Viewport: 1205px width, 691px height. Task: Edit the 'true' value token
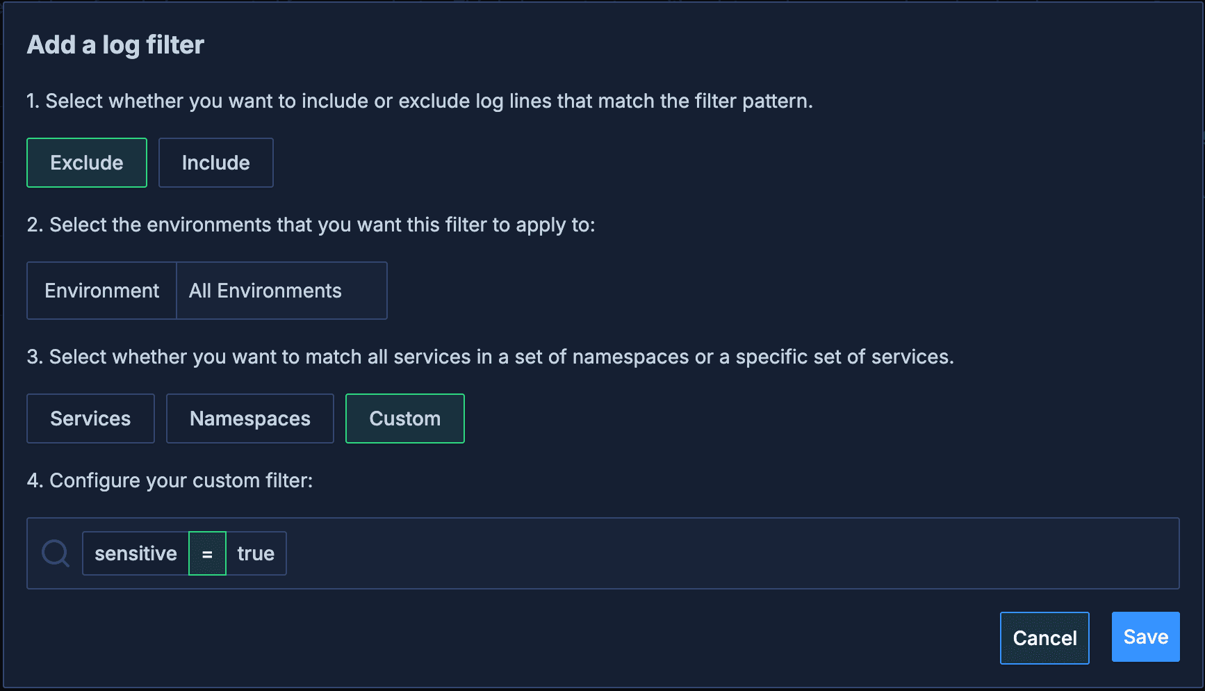256,553
